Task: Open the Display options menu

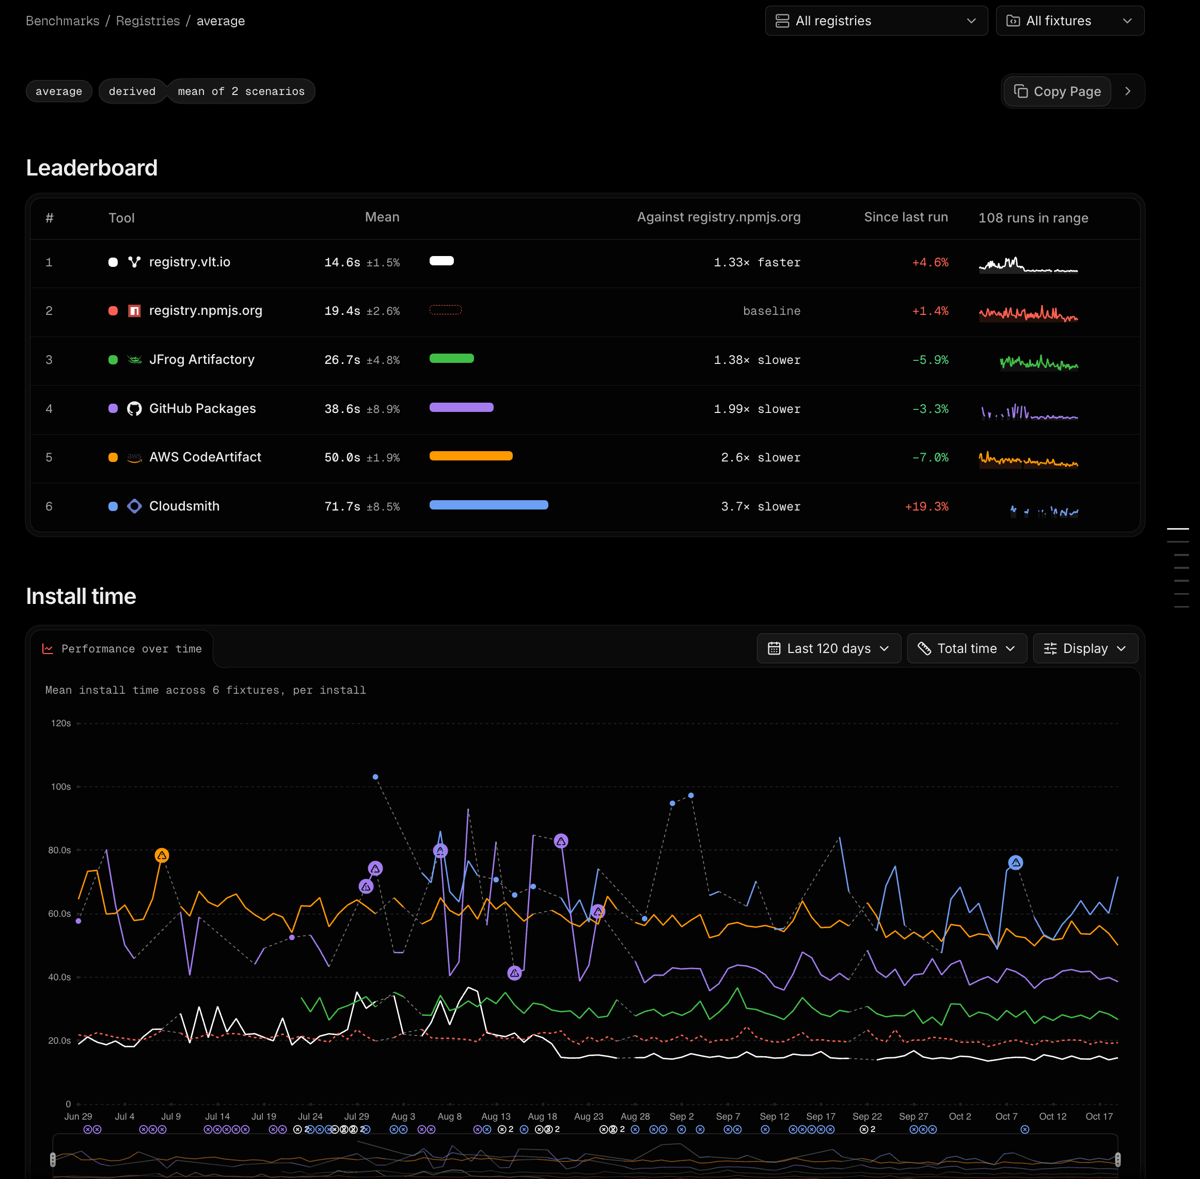Action: coord(1085,648)
